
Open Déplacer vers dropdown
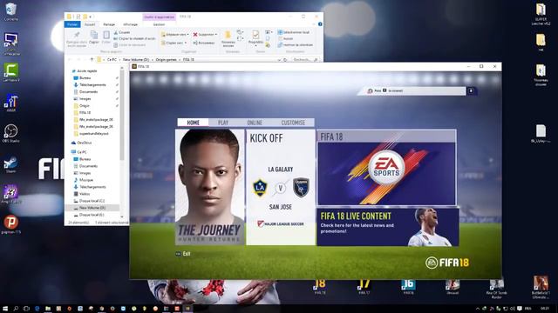[x=174, y=35]
